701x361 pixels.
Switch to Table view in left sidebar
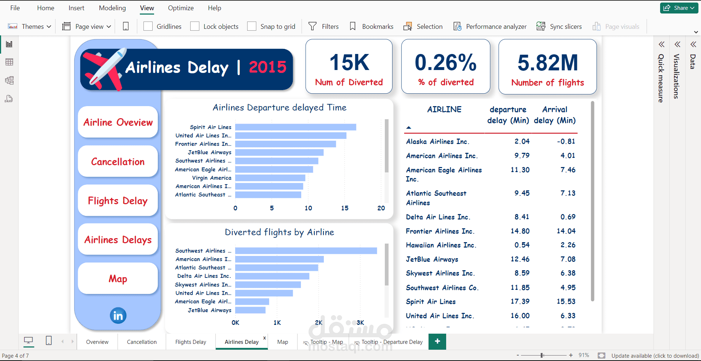click(x=9, y=62)
